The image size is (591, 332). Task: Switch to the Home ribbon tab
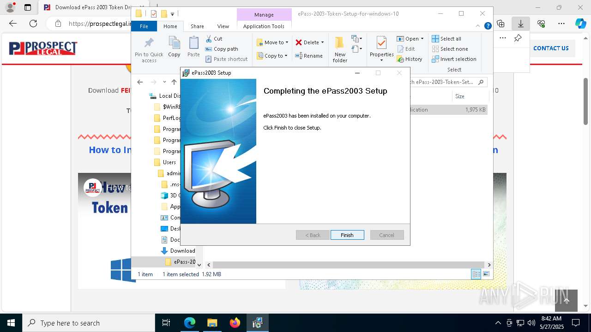click(x=170, y=26)
